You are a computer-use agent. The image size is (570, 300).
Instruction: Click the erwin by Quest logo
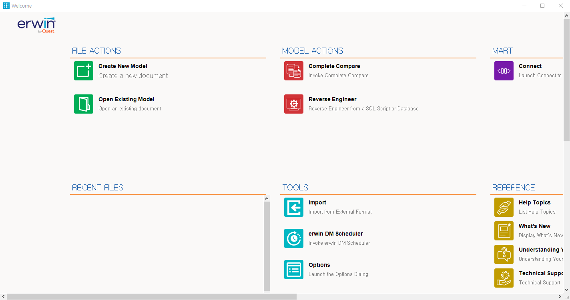coord(36,25)
